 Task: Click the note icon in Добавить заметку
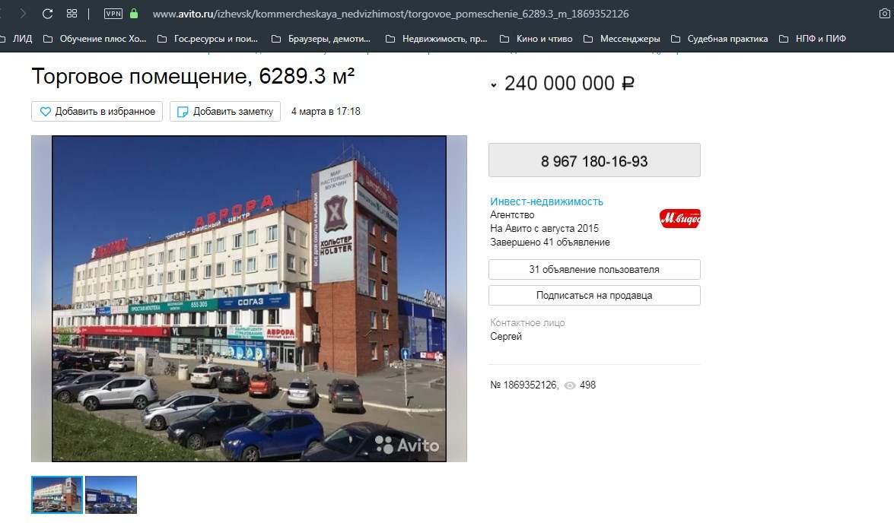click(x=183, y=112)
